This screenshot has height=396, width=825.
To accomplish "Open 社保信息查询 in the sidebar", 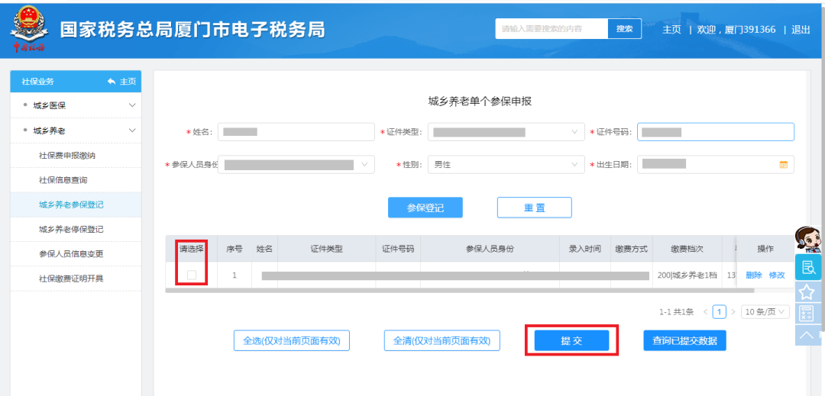I will click(76, 179).
